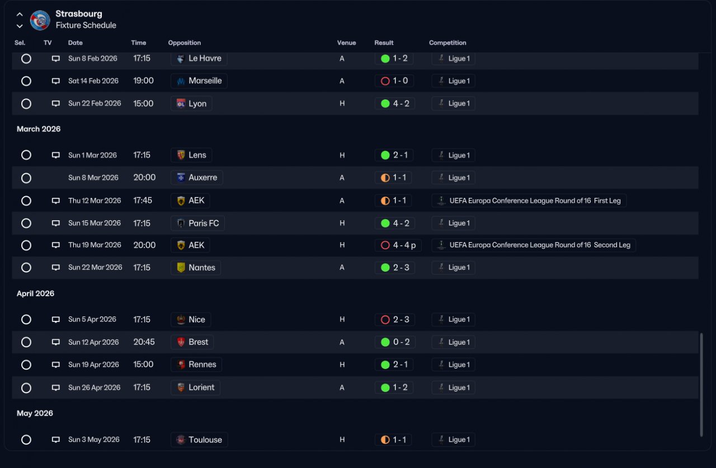This screenshot has height=468, width=716.
Task: Open the Brest opposition link
Action: pos(192,342)
